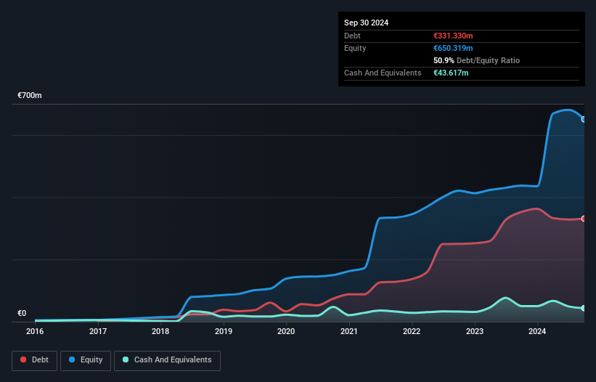Click the teal Cash legend dot
The height and width of the screenshot is (382, 596).
point(126,359)
